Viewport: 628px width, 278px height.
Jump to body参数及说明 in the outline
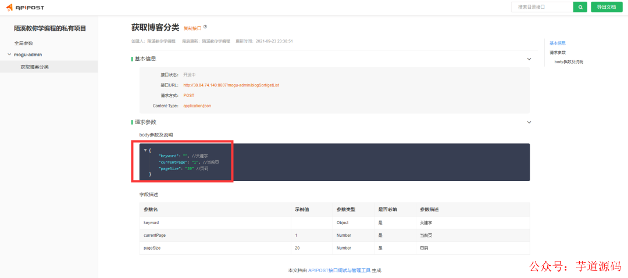click(569, 62)
